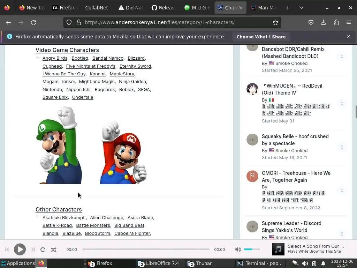Open notifications bell tray icon
The image size is (357, 268).
coord(323,263)
